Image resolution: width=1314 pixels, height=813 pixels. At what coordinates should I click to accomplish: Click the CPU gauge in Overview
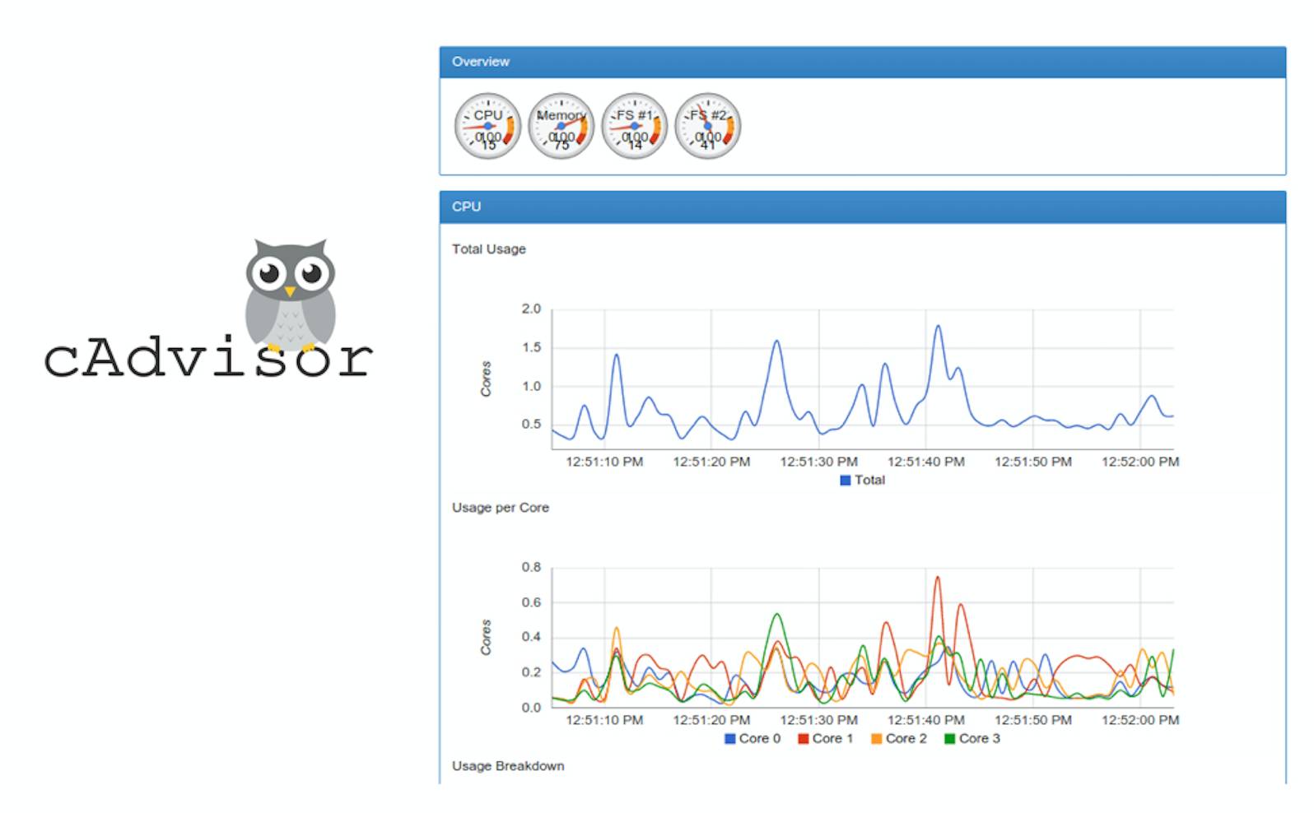coord(488,126)
